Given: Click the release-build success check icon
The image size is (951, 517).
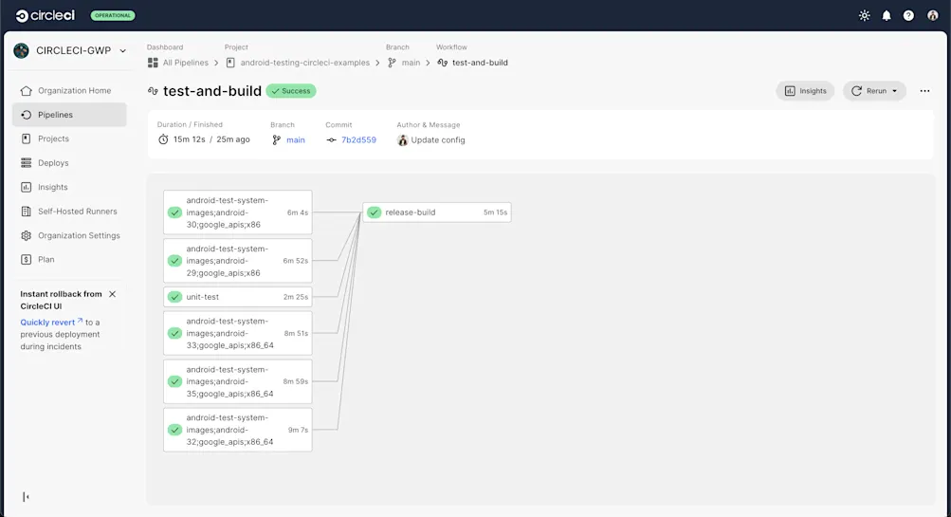Looking at the screenshot, I should (375, 212).
